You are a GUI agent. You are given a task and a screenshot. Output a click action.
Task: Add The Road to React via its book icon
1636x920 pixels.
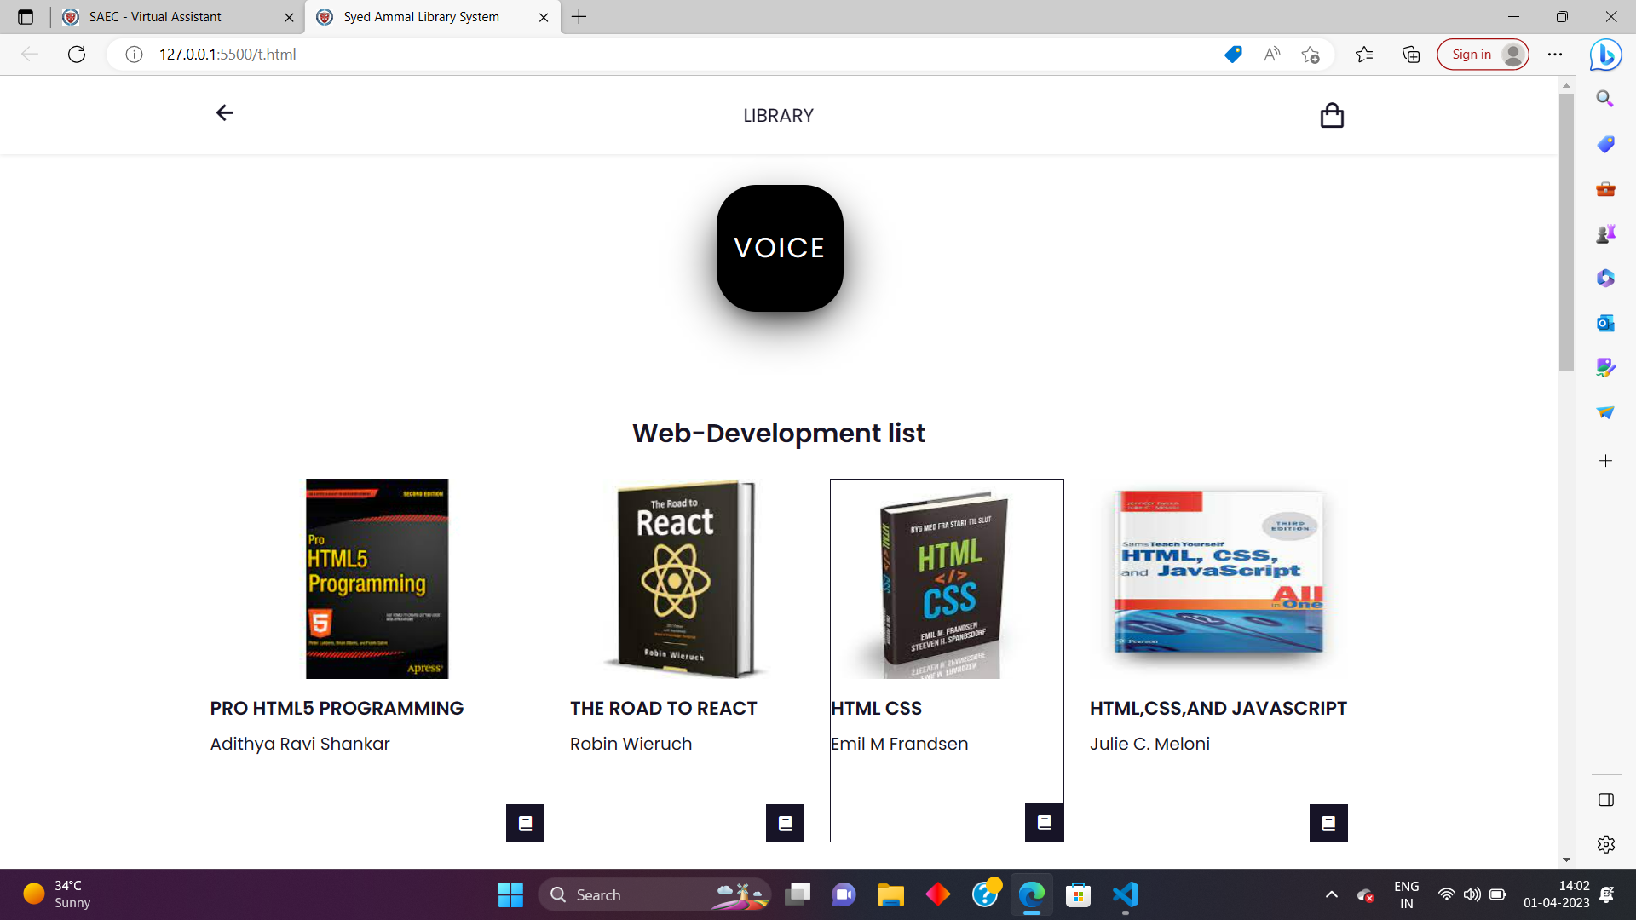(x=785, y=823)
